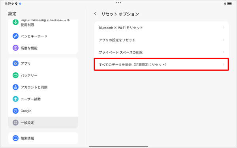Tap the chevron on アプリの設定をリセット row

(x=224, y=40)
